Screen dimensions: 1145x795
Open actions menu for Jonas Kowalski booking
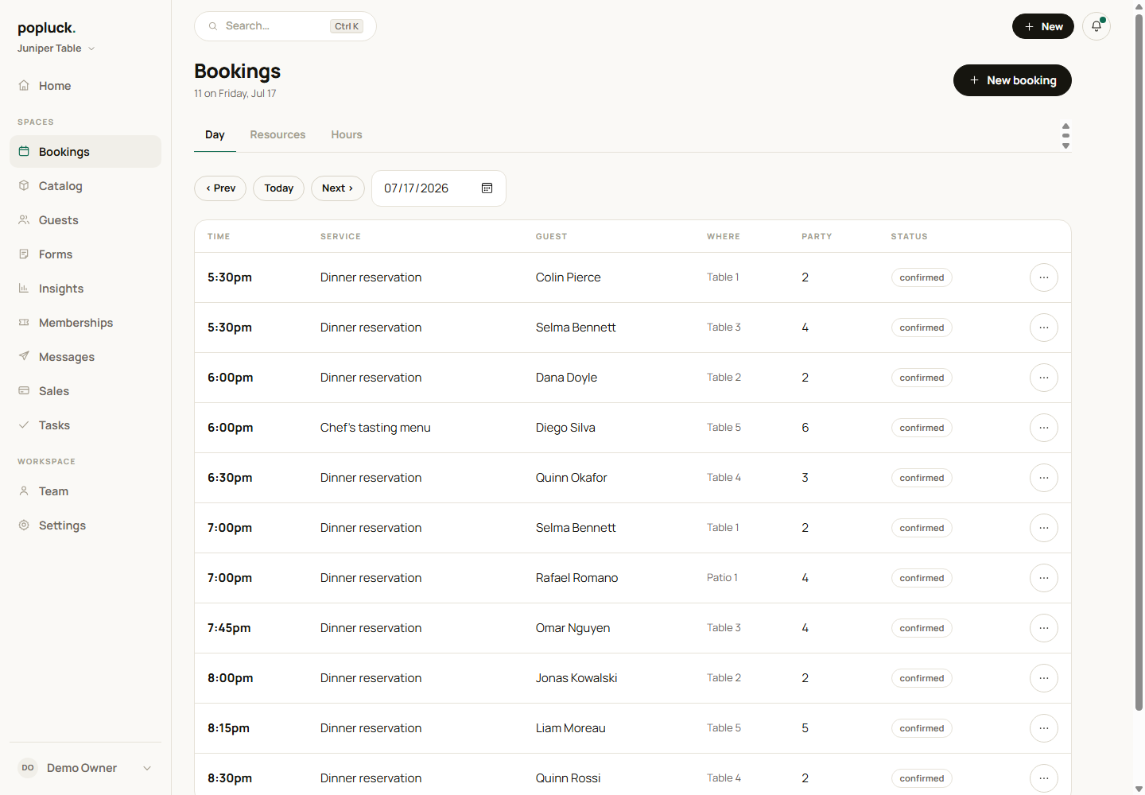pyautogui.click(x=1044, y=678)
